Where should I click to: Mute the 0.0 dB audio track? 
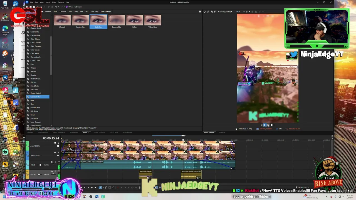52,162
